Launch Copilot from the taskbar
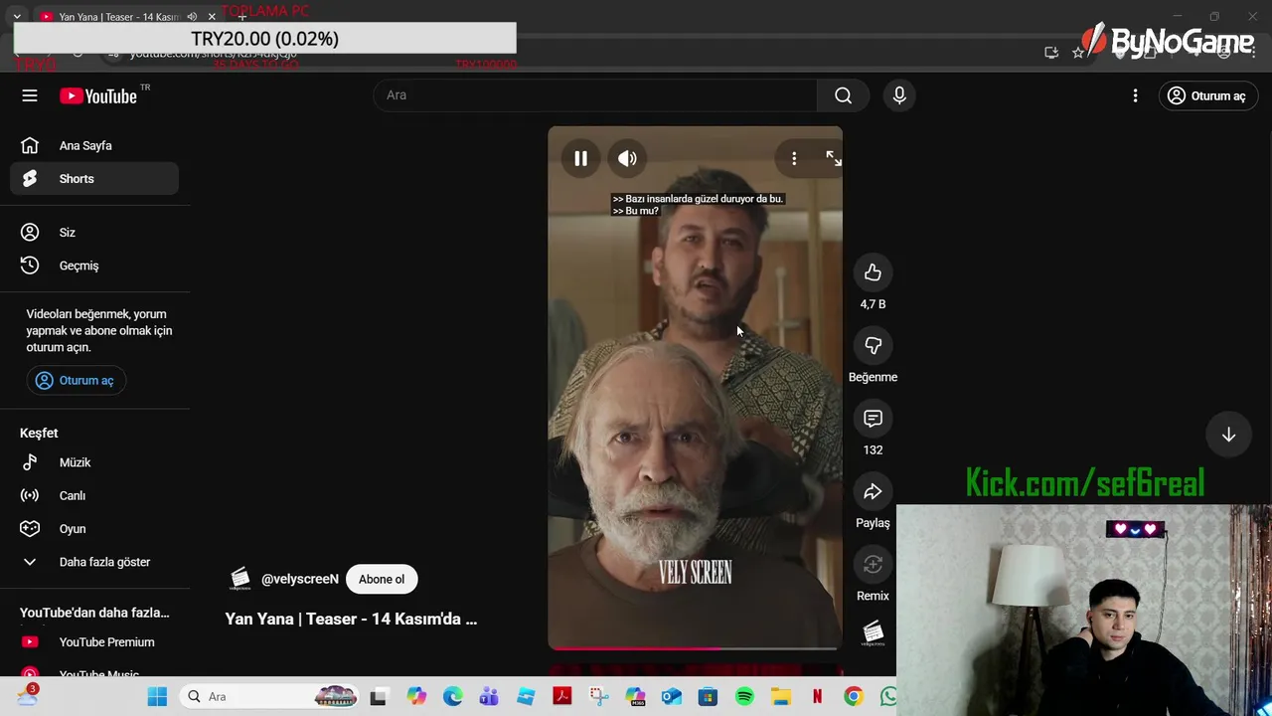The width and height of the screenshot is (1272, 716). tap(416, 697)
